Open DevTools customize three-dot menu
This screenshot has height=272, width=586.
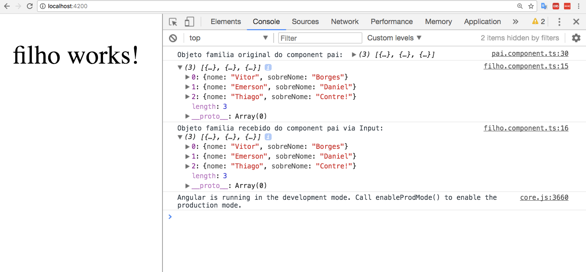tap(559, 22)
